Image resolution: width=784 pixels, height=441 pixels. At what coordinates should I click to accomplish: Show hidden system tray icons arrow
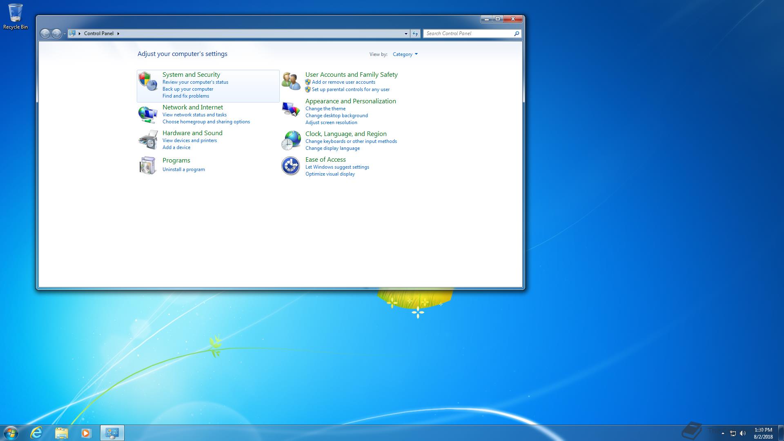723,433
